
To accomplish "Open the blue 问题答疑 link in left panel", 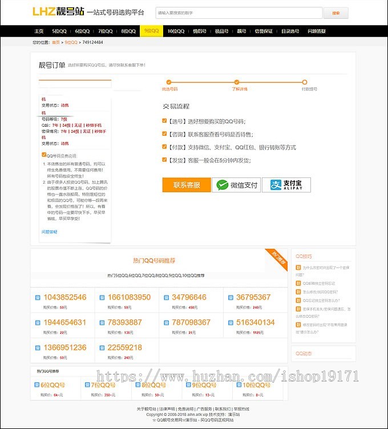I will (x=49, y=232).
